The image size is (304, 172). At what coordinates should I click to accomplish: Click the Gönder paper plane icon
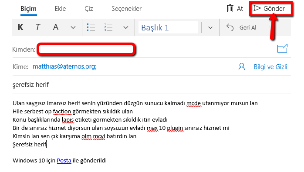pos(257,8)
